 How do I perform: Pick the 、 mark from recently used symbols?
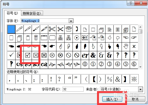pos(28,79)
